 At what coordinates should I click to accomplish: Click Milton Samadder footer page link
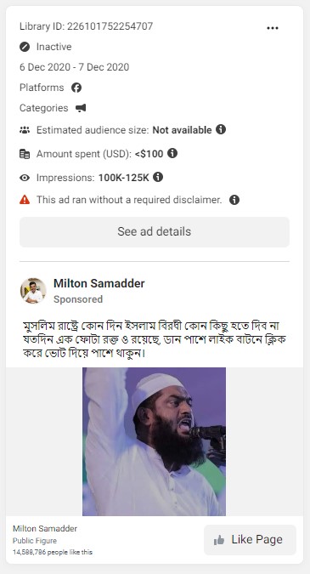[45, 529]
